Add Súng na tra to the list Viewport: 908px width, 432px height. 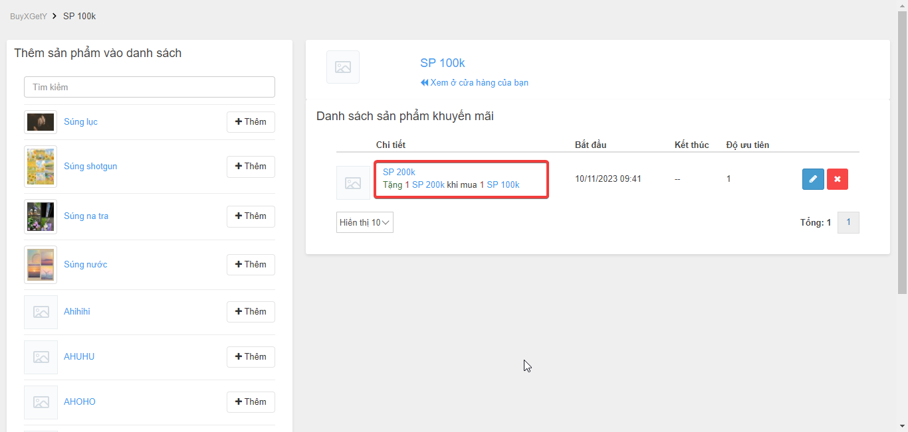[251, 216]
